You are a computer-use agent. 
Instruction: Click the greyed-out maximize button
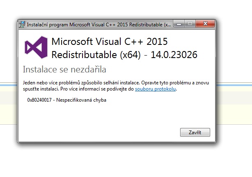click(x=190, y=24)
